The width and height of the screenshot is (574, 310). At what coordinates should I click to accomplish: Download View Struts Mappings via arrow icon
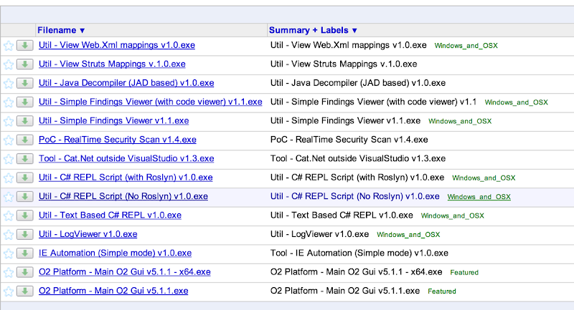click(x=25, y=64)
